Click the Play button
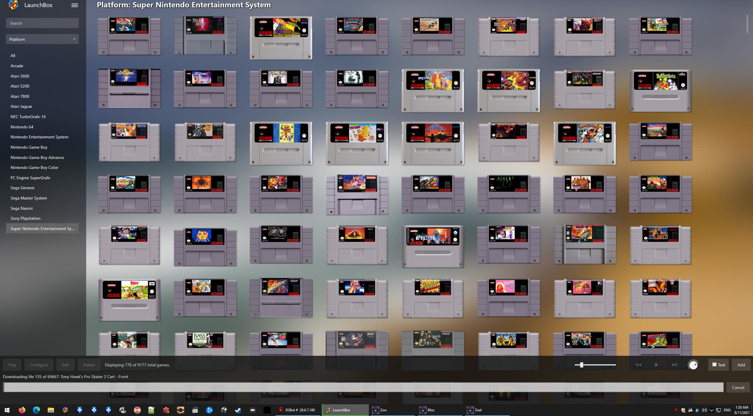The width and height of the screenshot is (753, 416). 12,365
